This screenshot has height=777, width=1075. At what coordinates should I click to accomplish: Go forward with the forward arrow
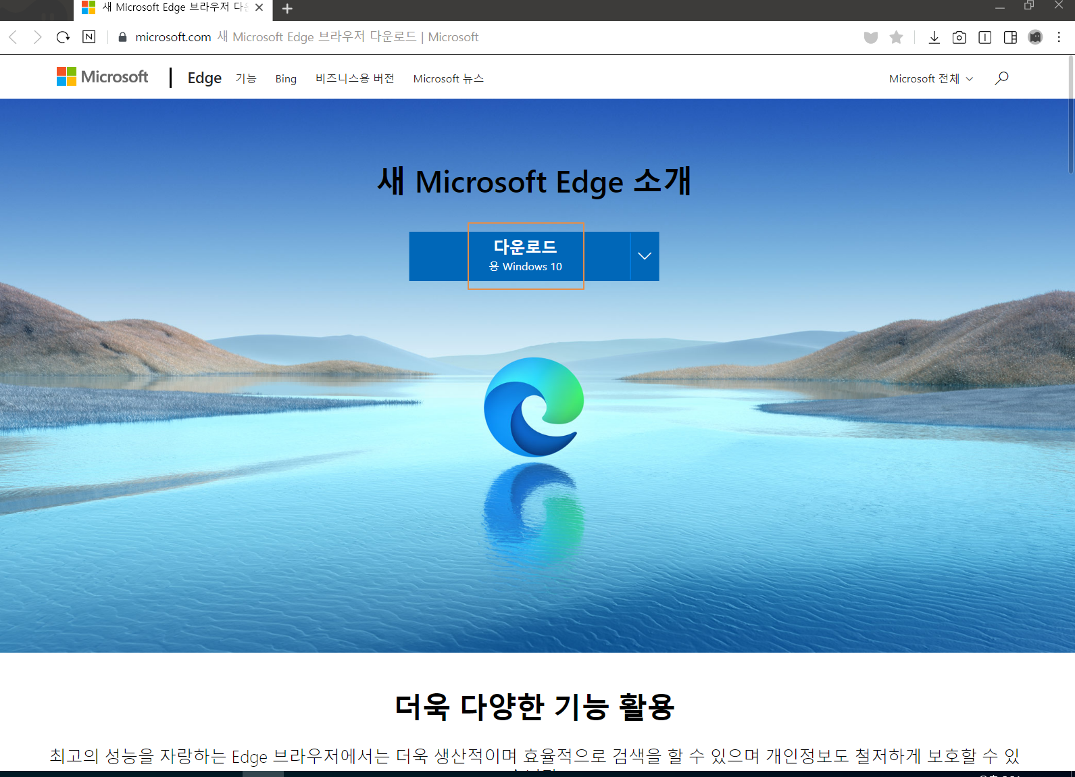[38, 37]
